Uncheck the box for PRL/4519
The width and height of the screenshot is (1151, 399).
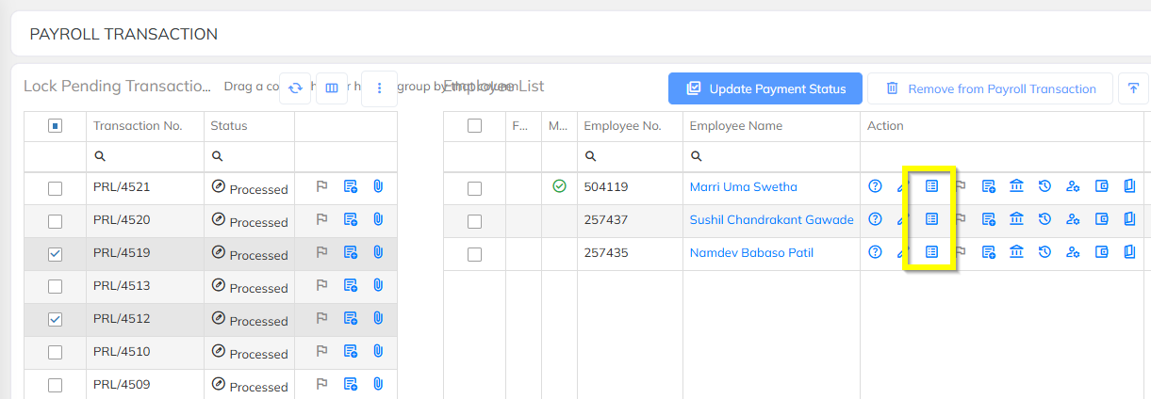(55, 254)
